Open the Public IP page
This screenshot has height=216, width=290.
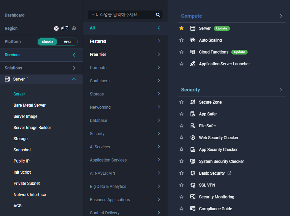click(21, 161)
